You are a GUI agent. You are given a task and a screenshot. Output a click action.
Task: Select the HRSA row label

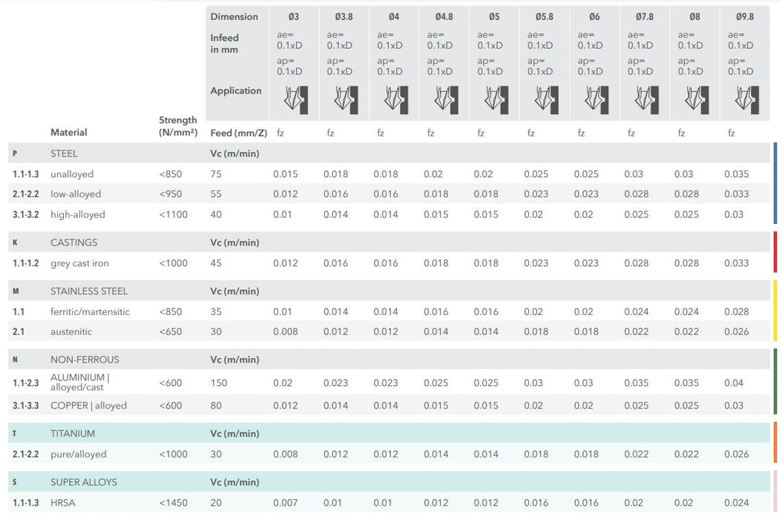pyautogui.click(x=63, y=503)
